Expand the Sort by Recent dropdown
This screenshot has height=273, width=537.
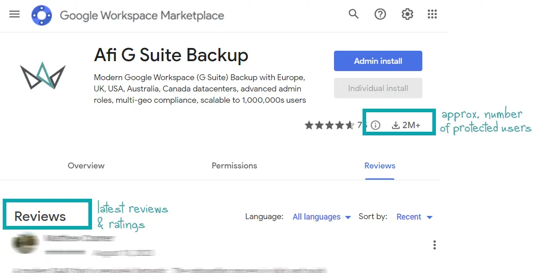[414, 217]
